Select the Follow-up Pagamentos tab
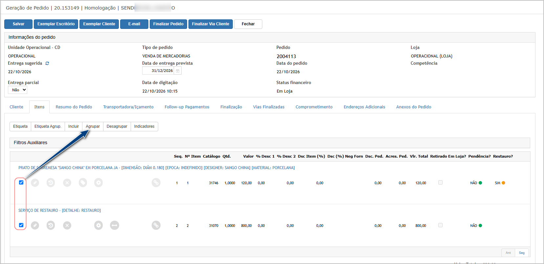Image resolution: width=544 pixels, height=264 pixels. (187, 107)
